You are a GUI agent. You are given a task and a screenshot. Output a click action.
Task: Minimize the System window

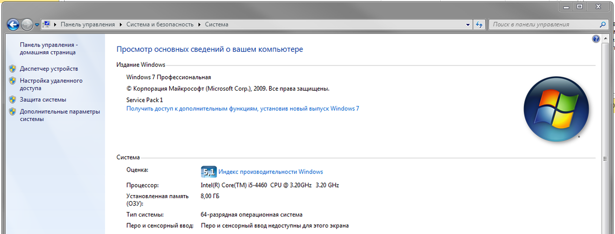pos(567,7)
